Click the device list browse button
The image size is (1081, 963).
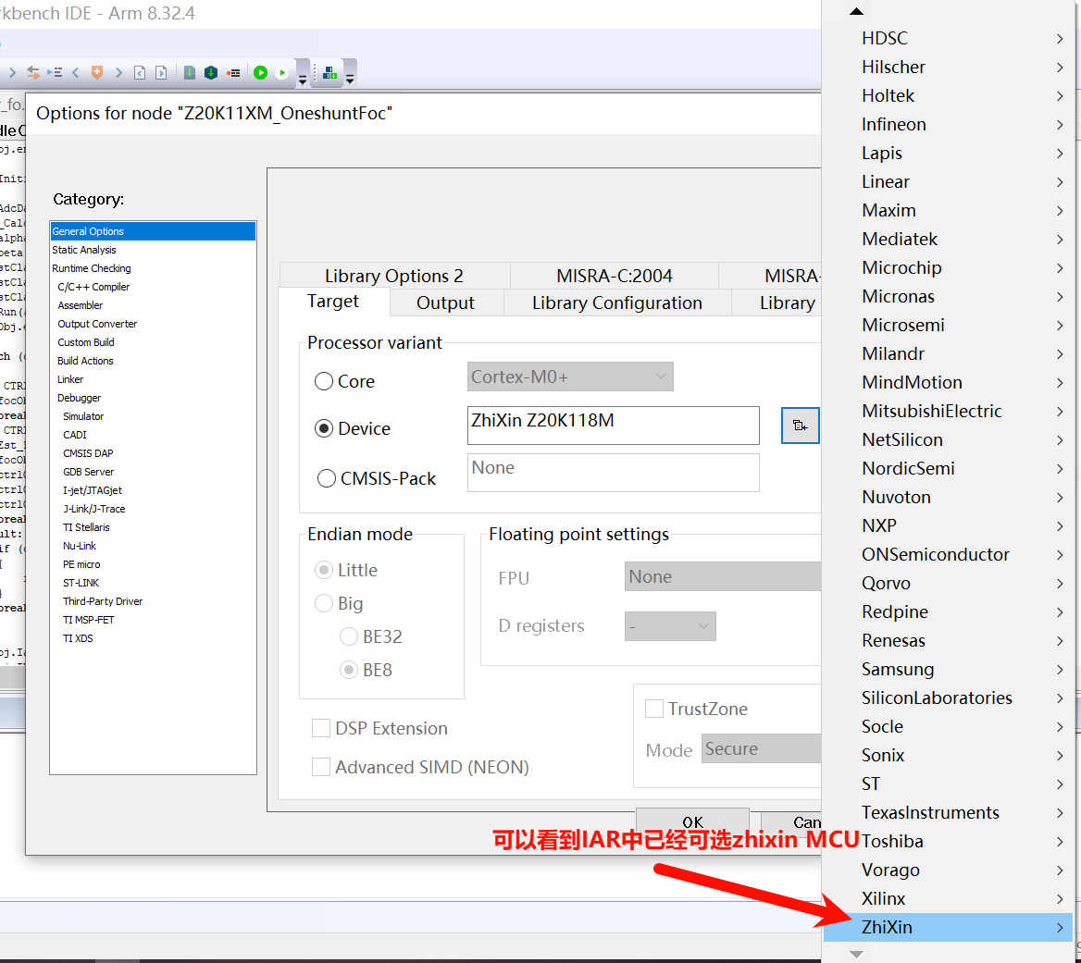[x=800, y=426]
